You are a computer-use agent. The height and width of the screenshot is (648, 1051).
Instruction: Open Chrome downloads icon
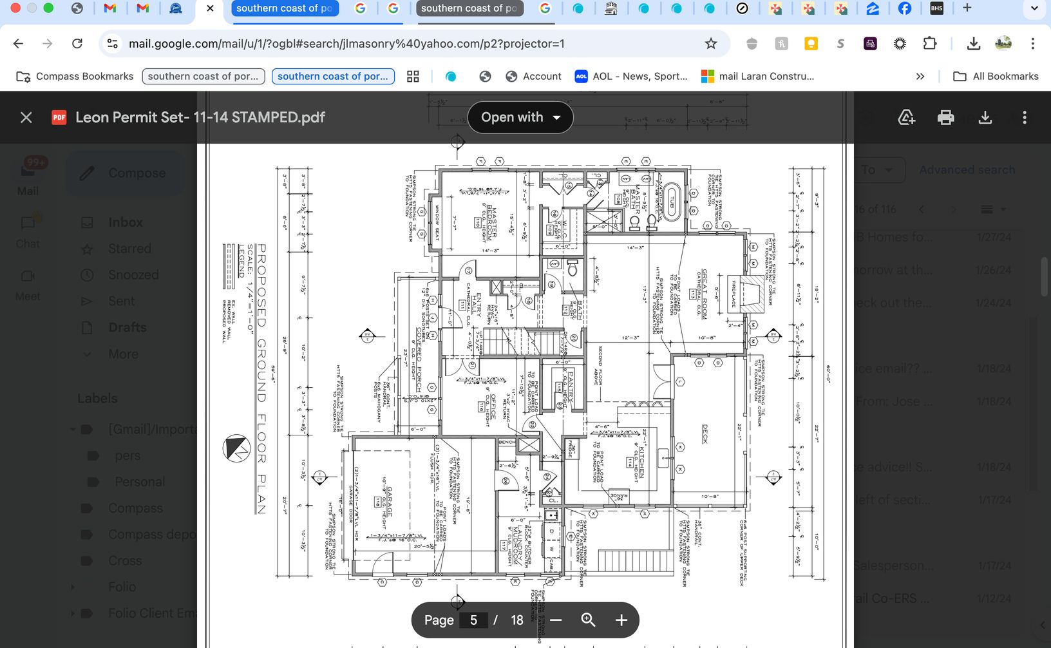pos(974,43)
